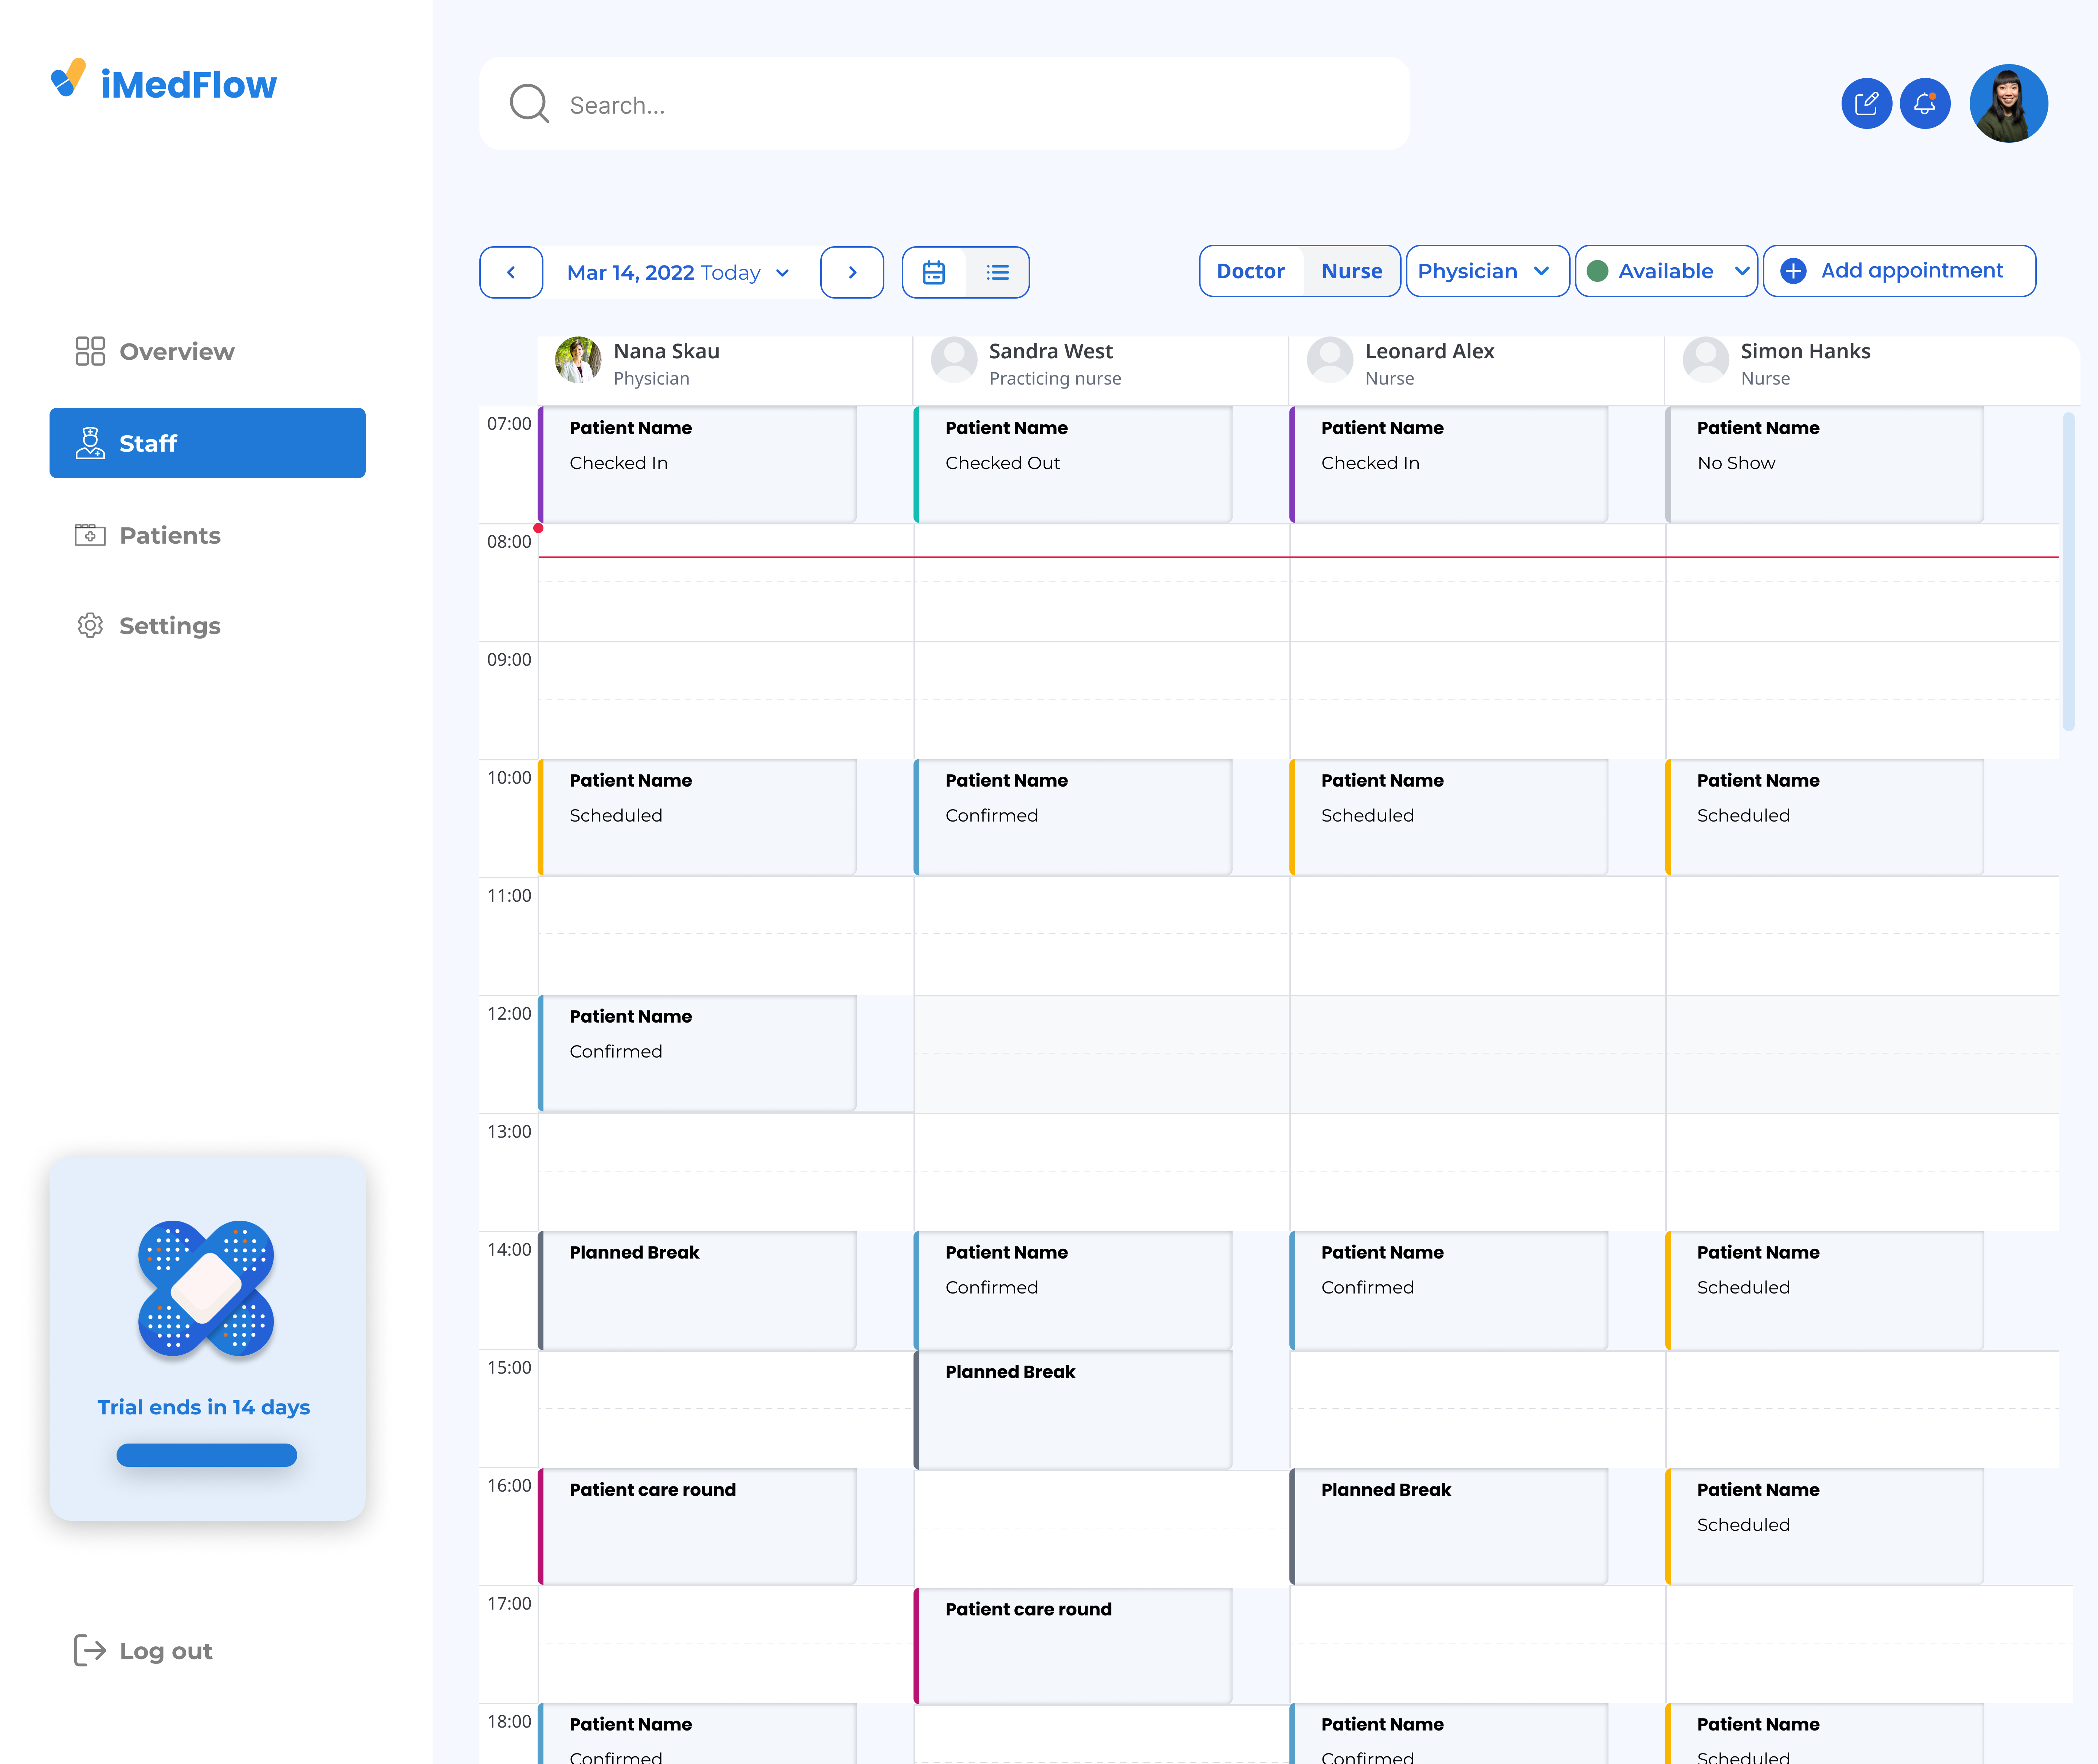Click Trial ends in 14 days text
Image resolution: width=2098 pixels, height=1764 pixels.
click(204, 1407)
